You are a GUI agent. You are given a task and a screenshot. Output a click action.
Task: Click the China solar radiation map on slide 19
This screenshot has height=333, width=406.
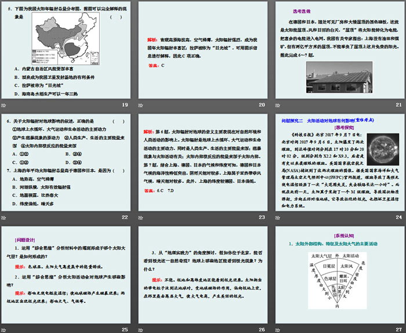(x=66, y=39)
